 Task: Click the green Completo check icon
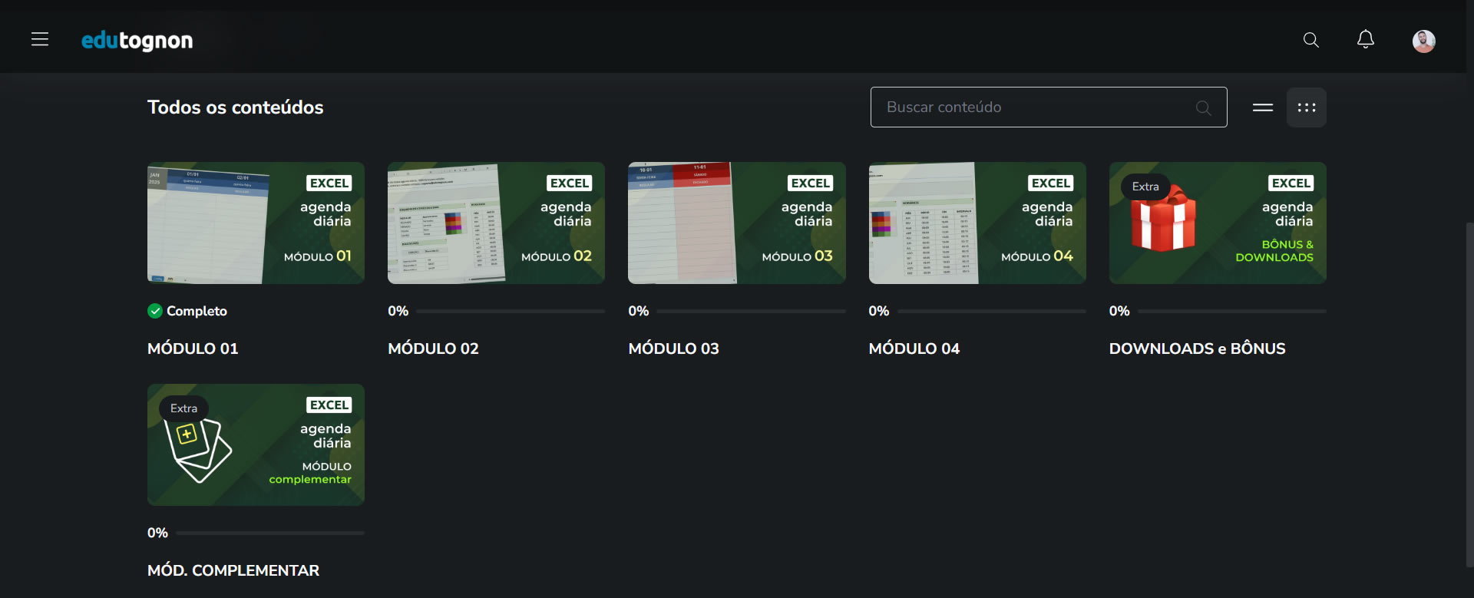155,311
